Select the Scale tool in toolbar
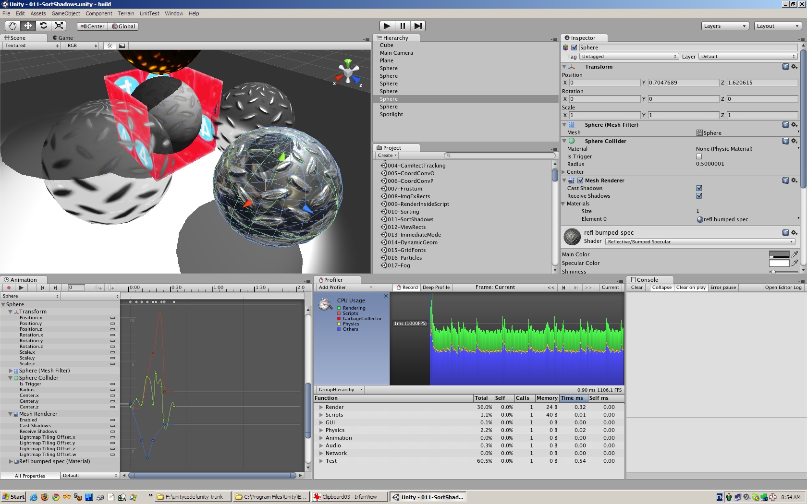Viewport: 807px width, 504px height. coord(59,26)
